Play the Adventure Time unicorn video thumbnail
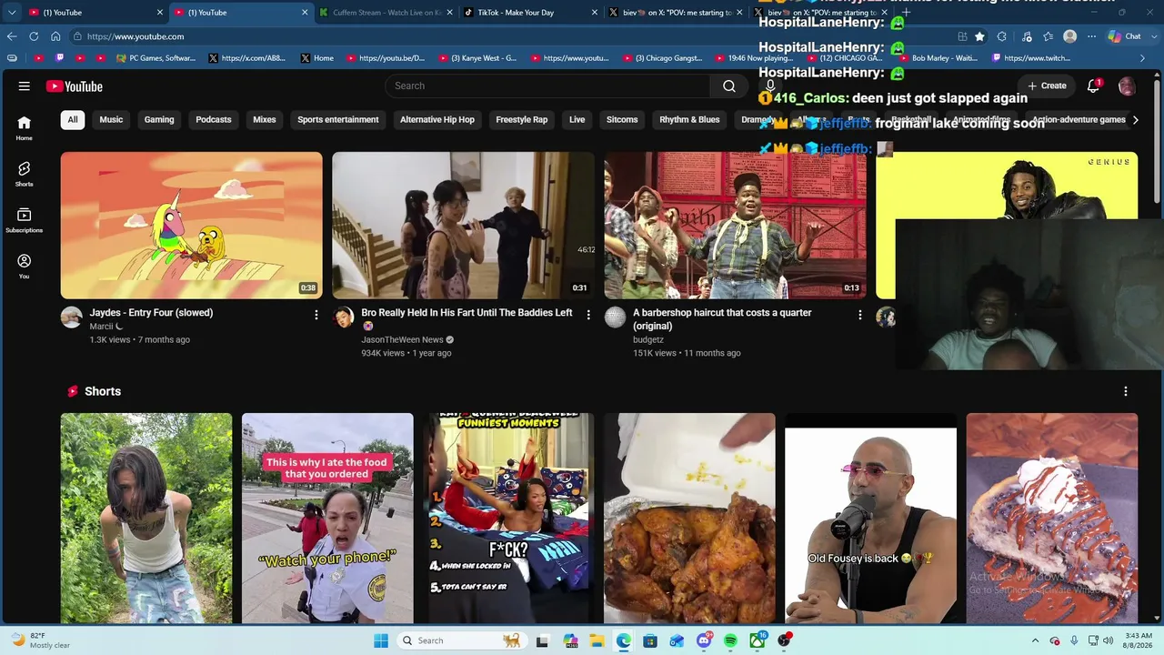Viewport: 1164px width, 655px height. (191, 226)
